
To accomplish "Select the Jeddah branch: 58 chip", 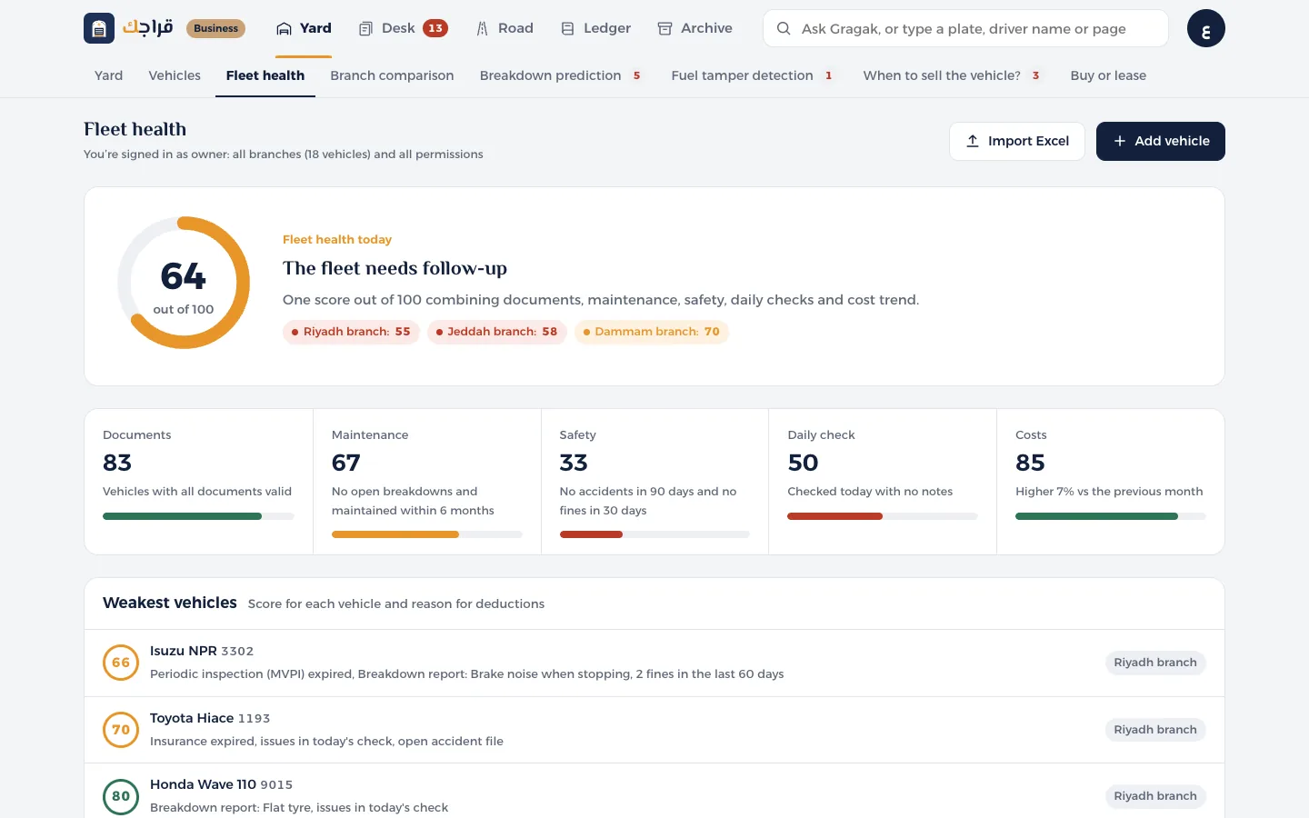I will click(x=497, y=332).
